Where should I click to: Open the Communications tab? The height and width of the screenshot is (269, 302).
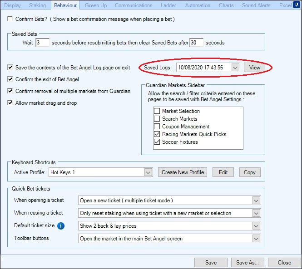click(x=134, y=5)
